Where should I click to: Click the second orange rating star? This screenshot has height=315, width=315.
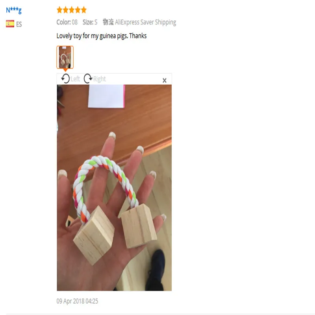tap(66, 10)
